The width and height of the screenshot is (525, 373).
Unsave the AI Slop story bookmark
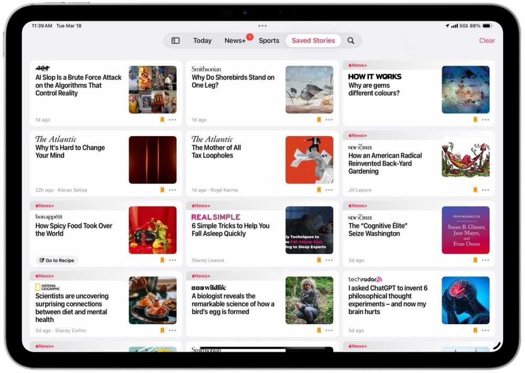[162, 119]
